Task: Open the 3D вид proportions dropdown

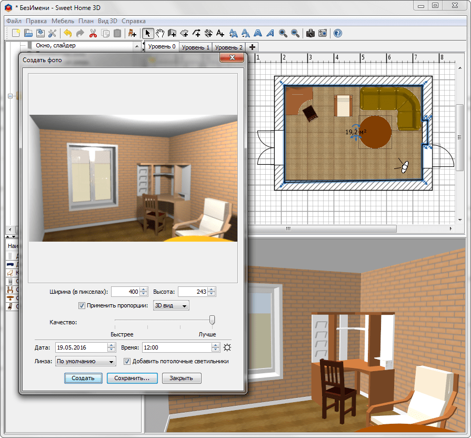Action: [171, 305]
